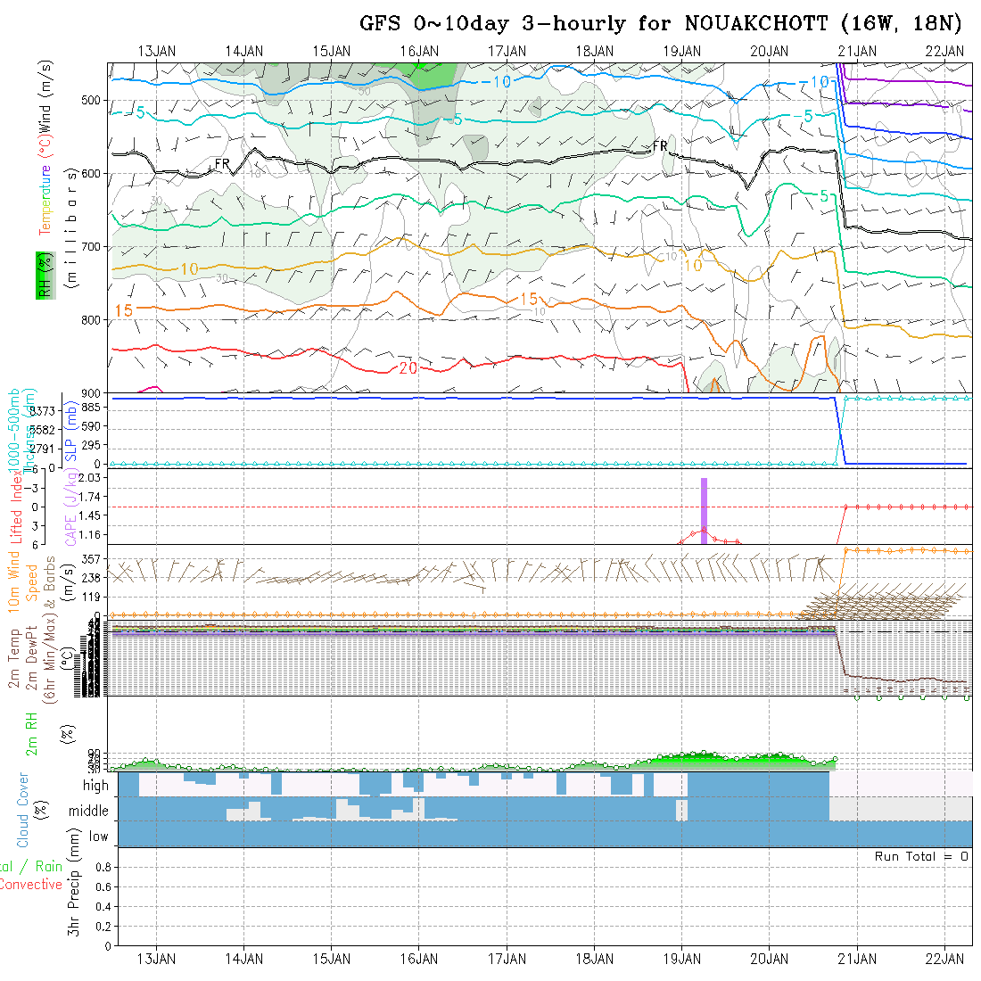The image size is (981, 981).
Task: Select the 19JAN label on the bottom axis
Action: [681, 959]
